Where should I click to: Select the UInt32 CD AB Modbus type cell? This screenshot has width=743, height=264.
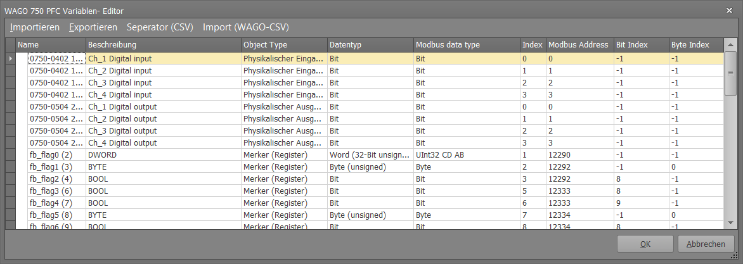(466, 155)
